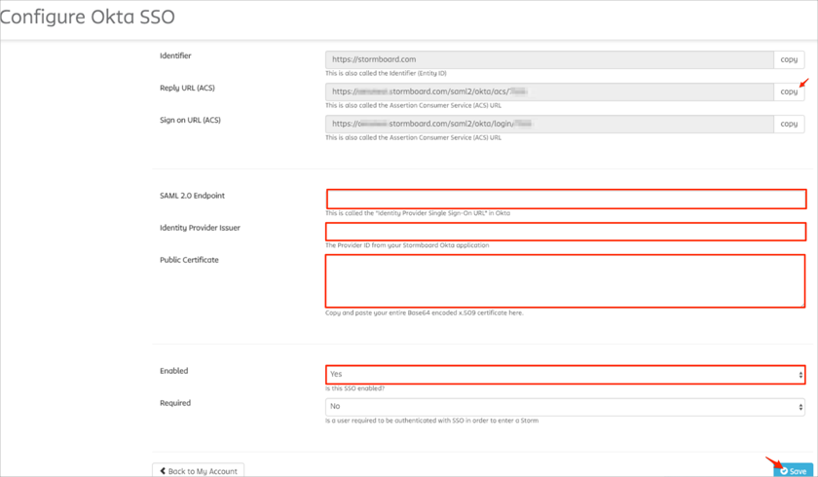Click the Sign on URL read-only field
Screen dimensions: 818x477
pos(549,124)
